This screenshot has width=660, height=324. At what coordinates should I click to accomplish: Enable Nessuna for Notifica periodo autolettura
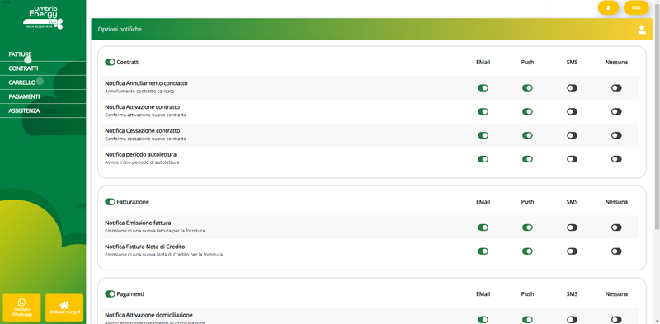click(x=616, y=159)
